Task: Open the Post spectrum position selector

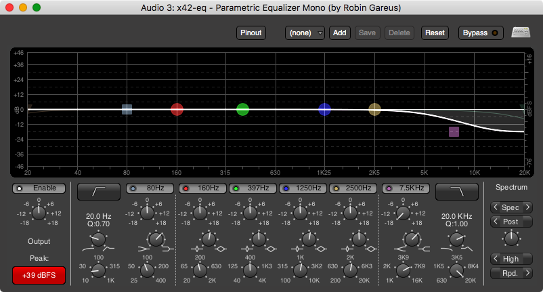Action: 512,222
